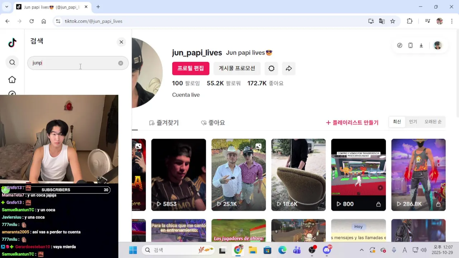This screenshot has height=258, width=459.
Task: Open the 100 팔로잉 following list
Action: coord(186,83)
